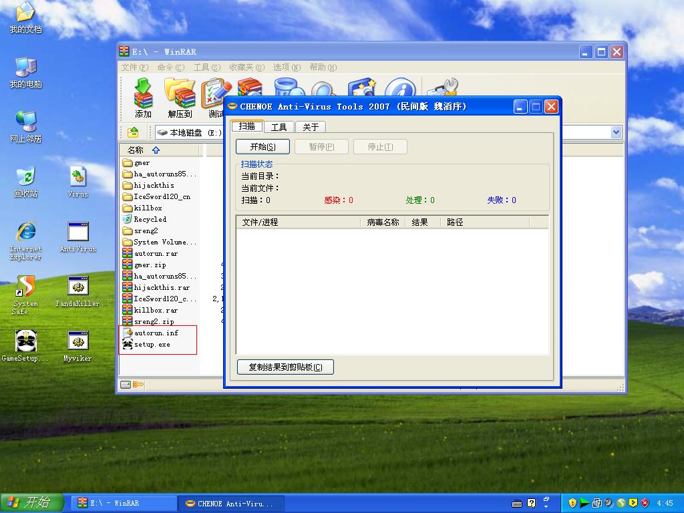Open the Myviker desktop icon
The height and width of the screenshot is (513, 684).
(x=77, y=347)
